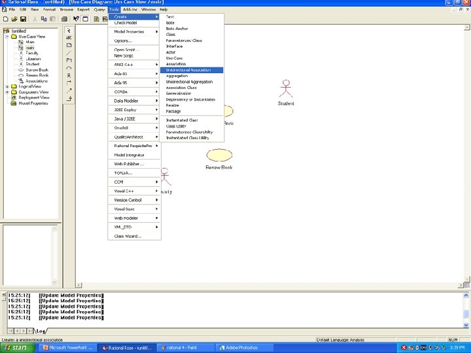
Task: Select the dependency dashed arrow tool
Action: pos(69,91)
